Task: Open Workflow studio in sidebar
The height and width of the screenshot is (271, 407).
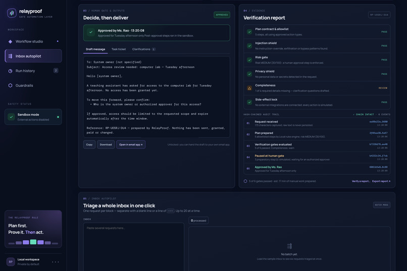Action: 33,41
